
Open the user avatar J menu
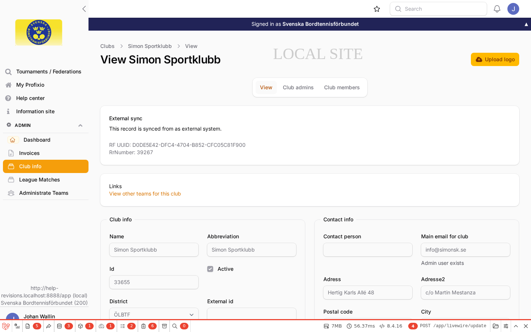513,9
